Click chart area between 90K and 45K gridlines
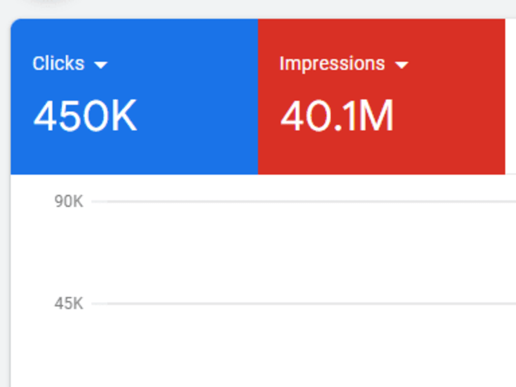Image resolution: width=516 pixels, height=387 pixels. point(303,252)
